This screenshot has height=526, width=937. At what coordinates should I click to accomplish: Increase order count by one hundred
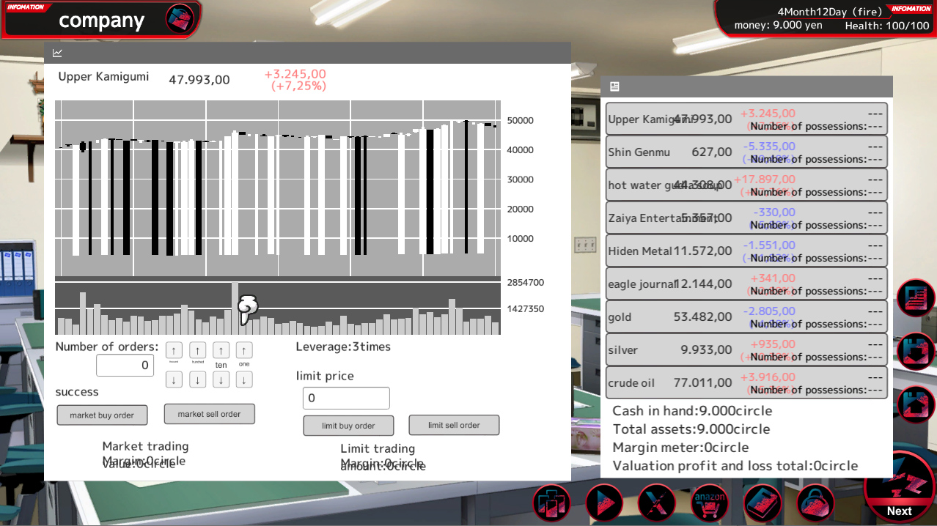click(x=197, y=350)
